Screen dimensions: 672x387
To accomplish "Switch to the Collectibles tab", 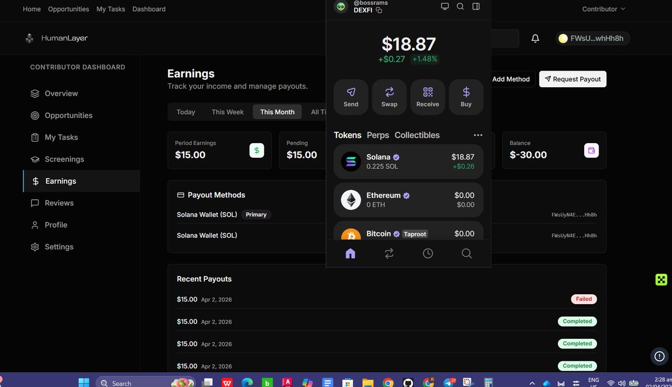I will pos(417,135).
